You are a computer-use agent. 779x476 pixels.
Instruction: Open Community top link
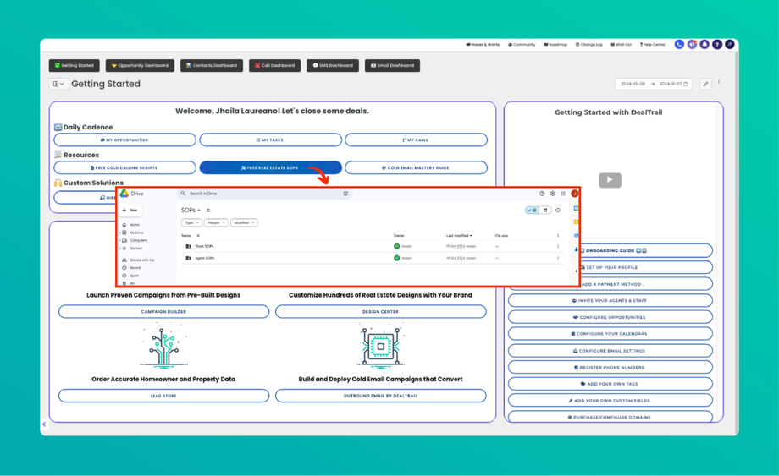click(x=522, y=45)
